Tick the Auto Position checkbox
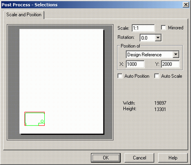Viewport: 191px width, 165px height. (120, 76)
